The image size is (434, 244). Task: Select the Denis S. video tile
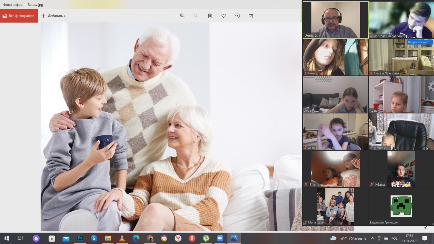tap(335, 20)
